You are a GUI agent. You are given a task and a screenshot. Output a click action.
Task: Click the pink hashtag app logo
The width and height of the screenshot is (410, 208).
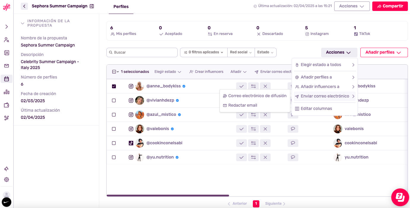7,7
